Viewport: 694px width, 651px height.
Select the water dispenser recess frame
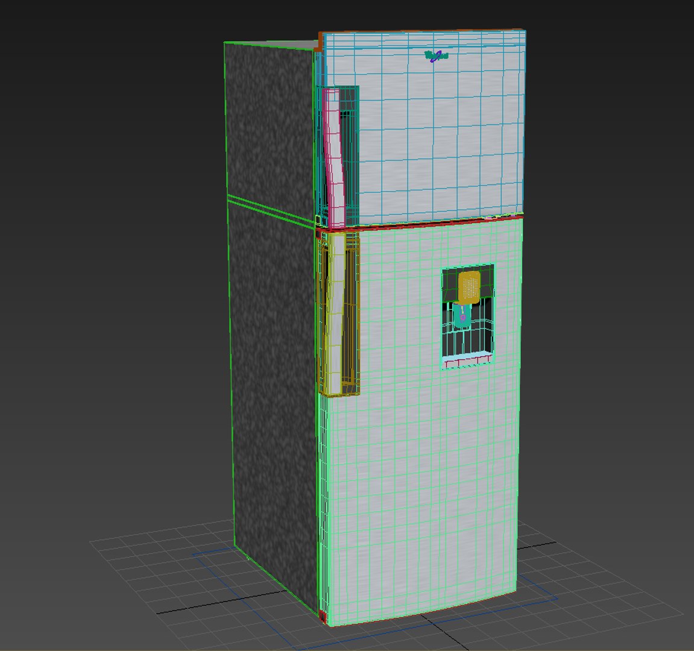tap(468, 316)
